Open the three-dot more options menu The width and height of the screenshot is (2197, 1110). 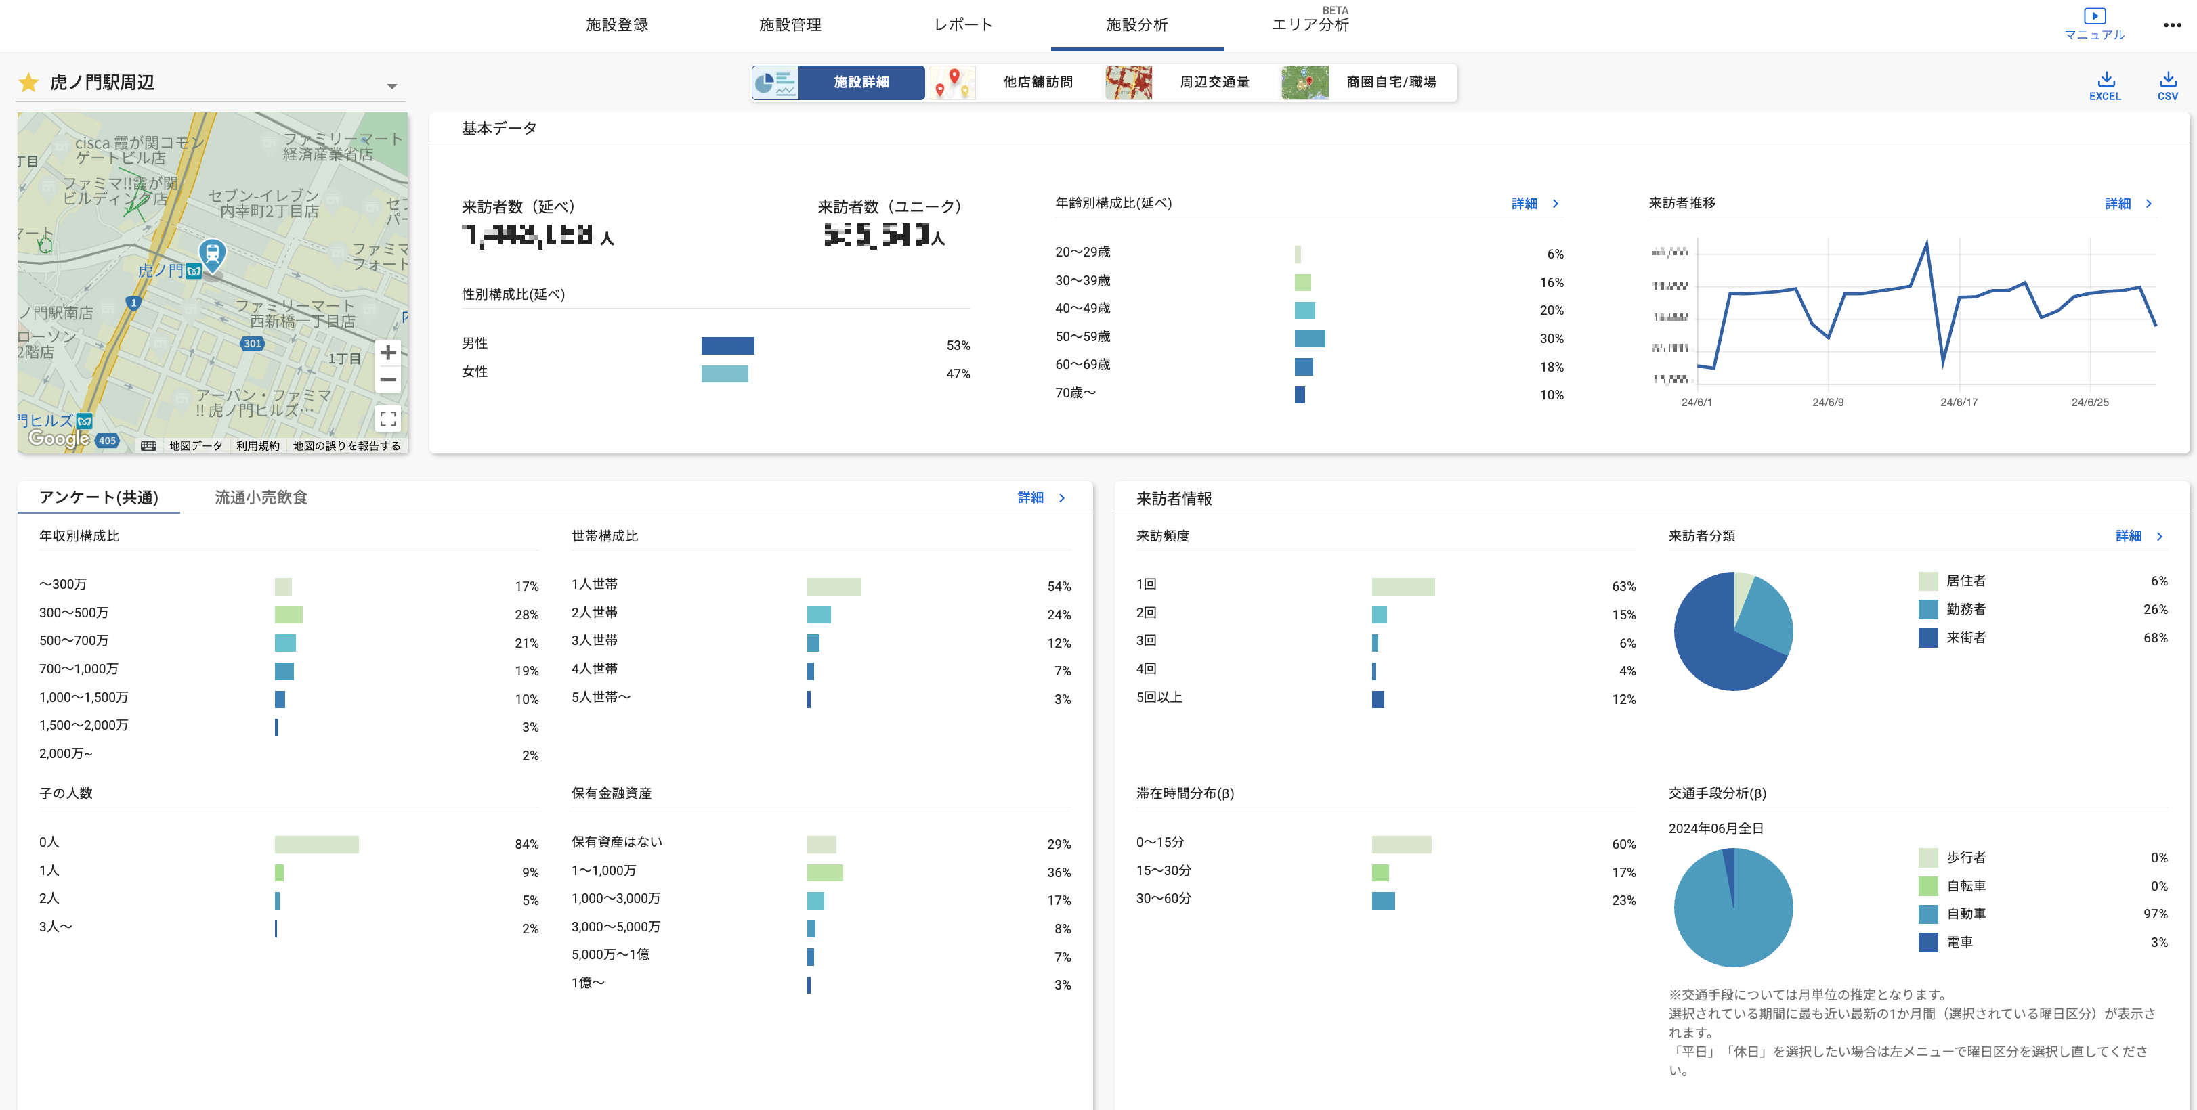point(2171,25)
